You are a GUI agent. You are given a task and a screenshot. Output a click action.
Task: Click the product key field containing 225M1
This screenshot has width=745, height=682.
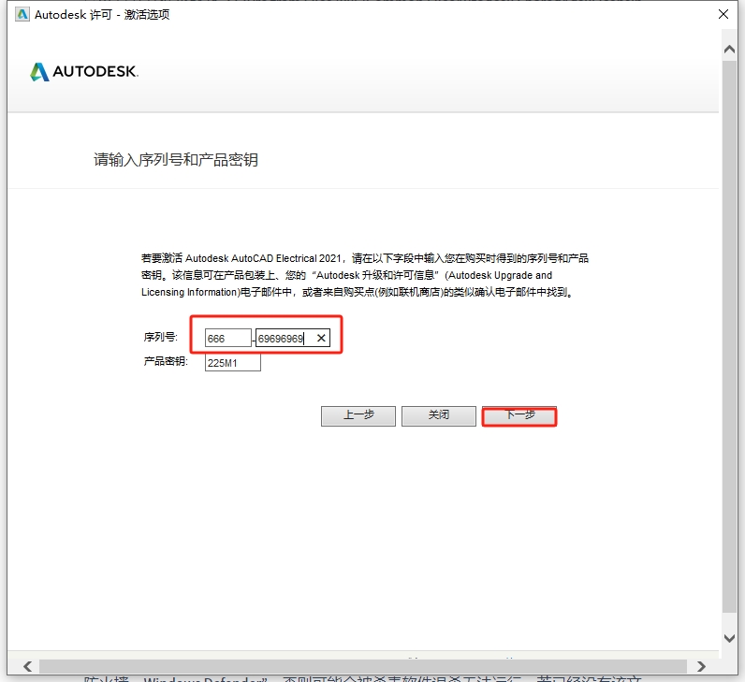[233, 363]
